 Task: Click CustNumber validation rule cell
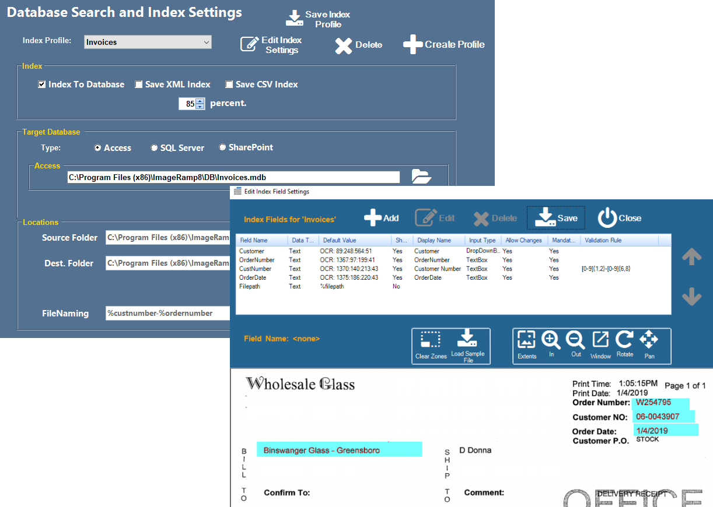pos(606,269)
